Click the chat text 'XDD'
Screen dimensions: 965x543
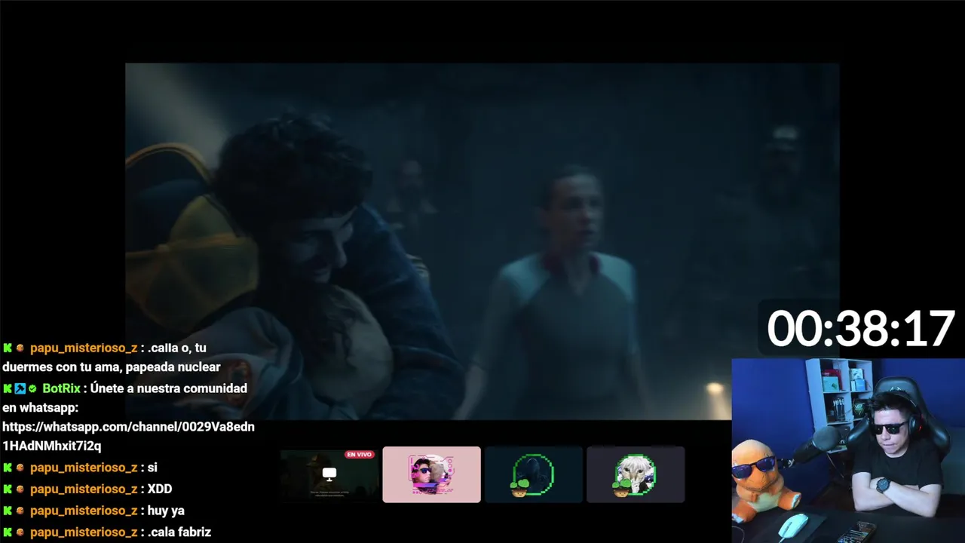pos(160,489)
